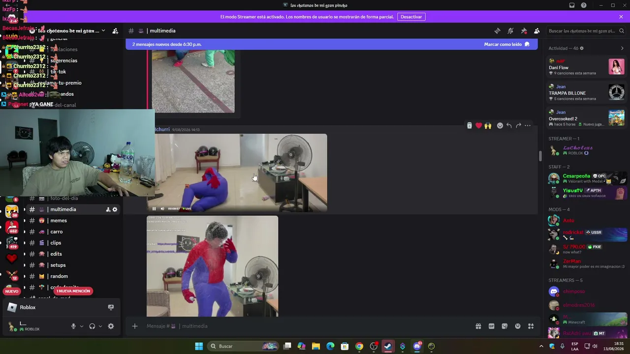The height and width of the screenshot is (354, 630).
Task: Jump to 1 nueva mención
Action: pos(73,291)
